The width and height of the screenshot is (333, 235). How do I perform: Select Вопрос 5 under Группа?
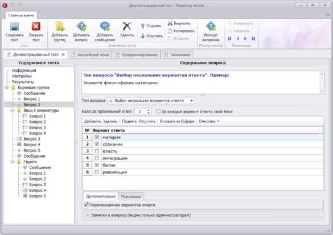pos(38,196)
